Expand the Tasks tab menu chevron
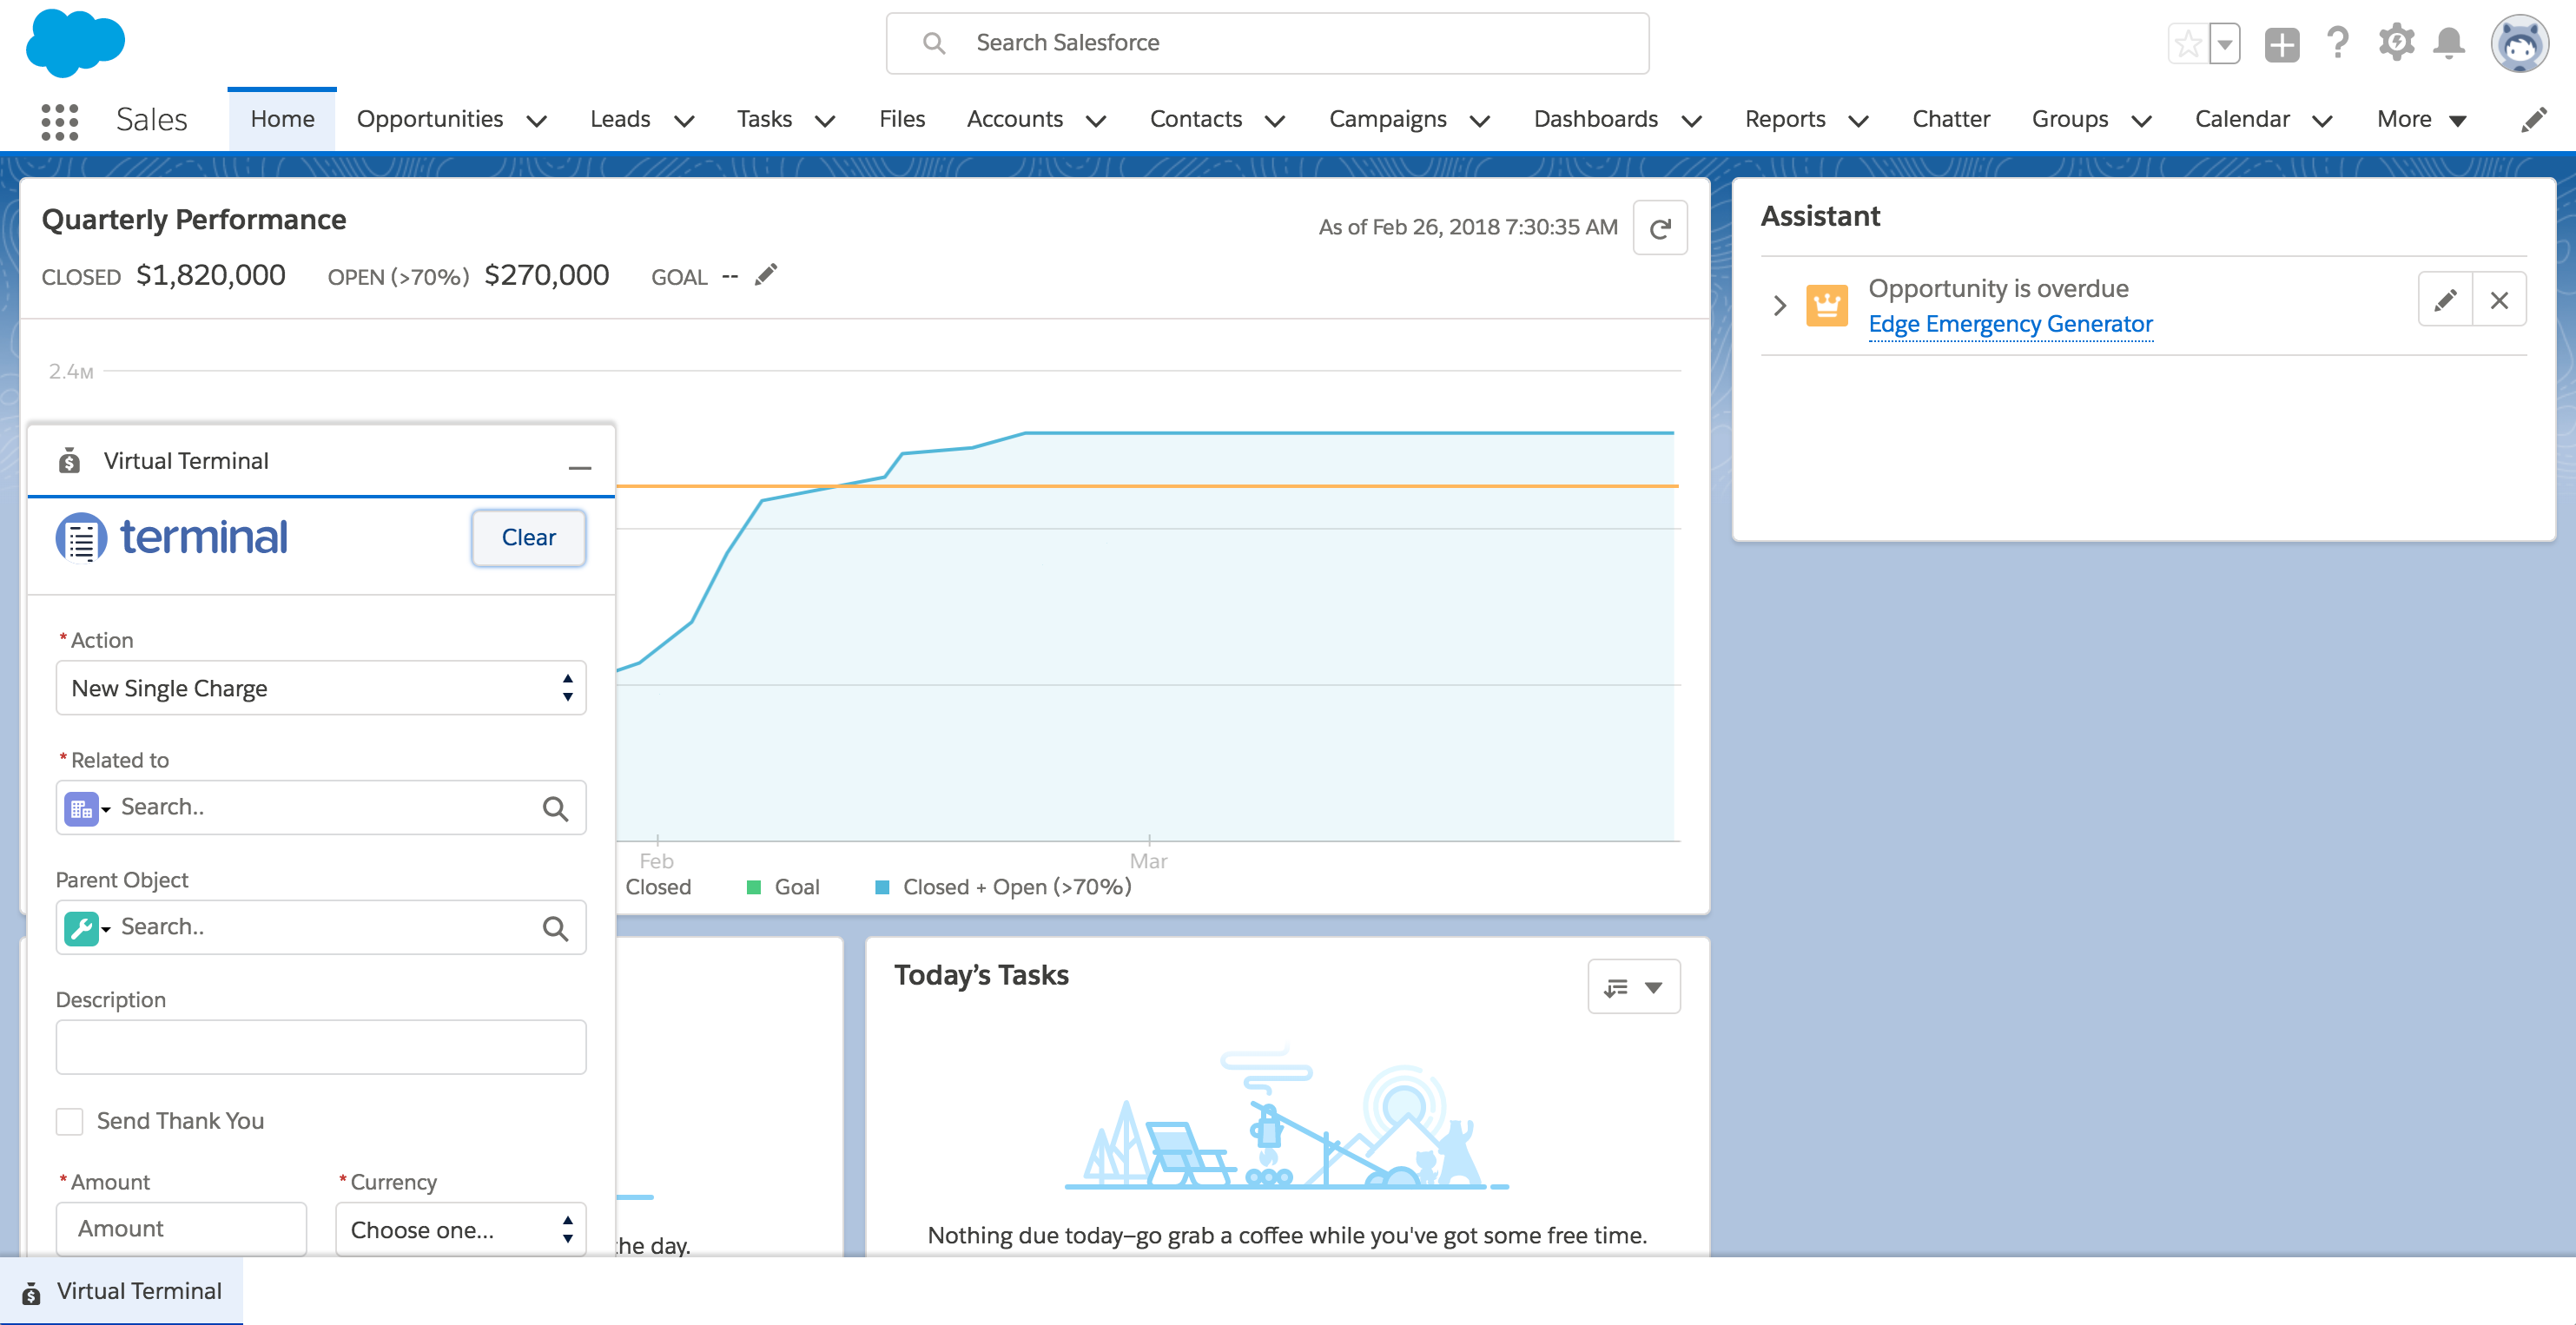The height and width of the screenshot is (1325, 2576). 825,121
